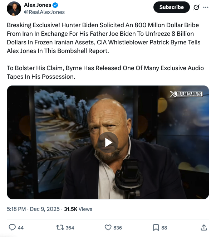This screenshot has height=237, width=216.
Task: Toggle the bookmark icon on this post
Action: pyautogui.click(x=156, y=227)
